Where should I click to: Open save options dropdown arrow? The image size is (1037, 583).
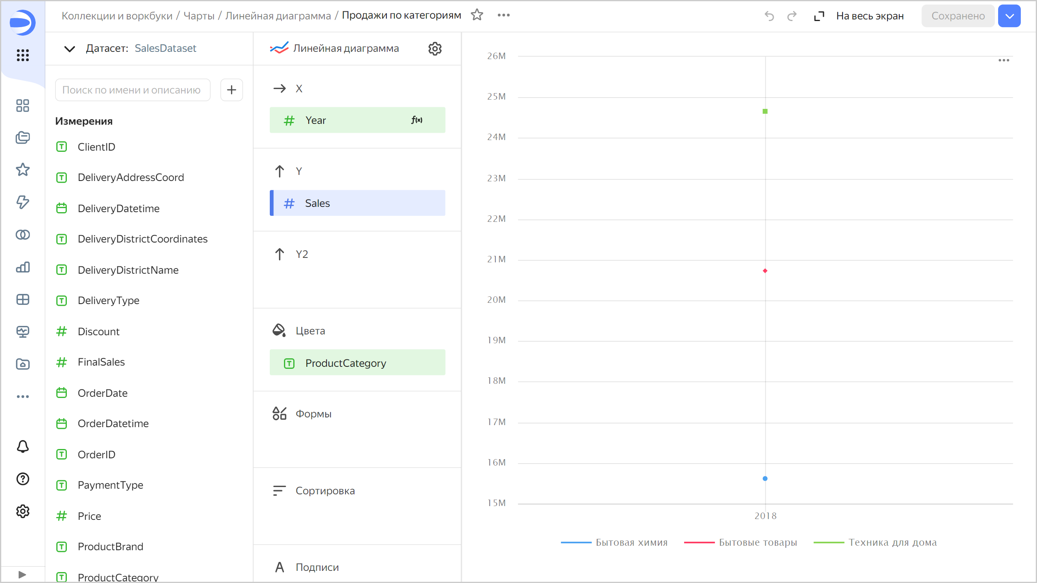click(1009, 16)
